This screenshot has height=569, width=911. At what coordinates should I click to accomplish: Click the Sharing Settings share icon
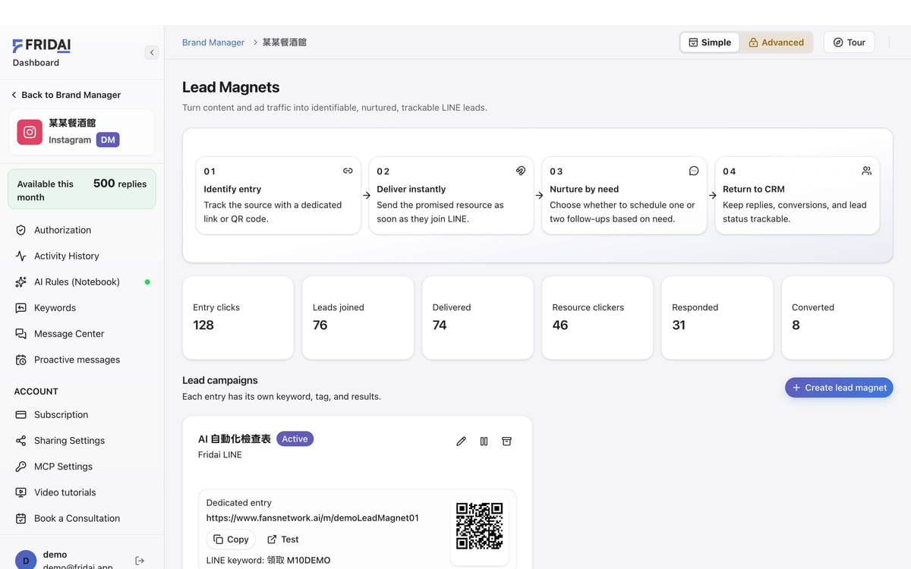coord(20,440)
